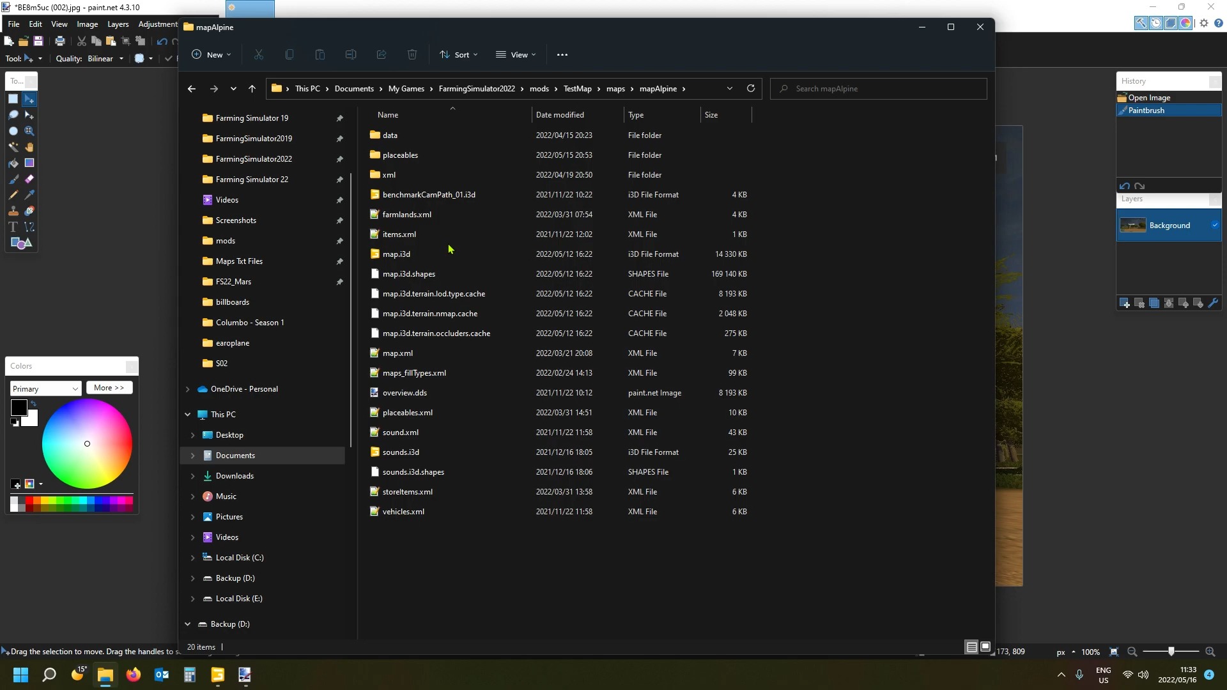Select the Paintbrush tool in paint.net tools

13,179
